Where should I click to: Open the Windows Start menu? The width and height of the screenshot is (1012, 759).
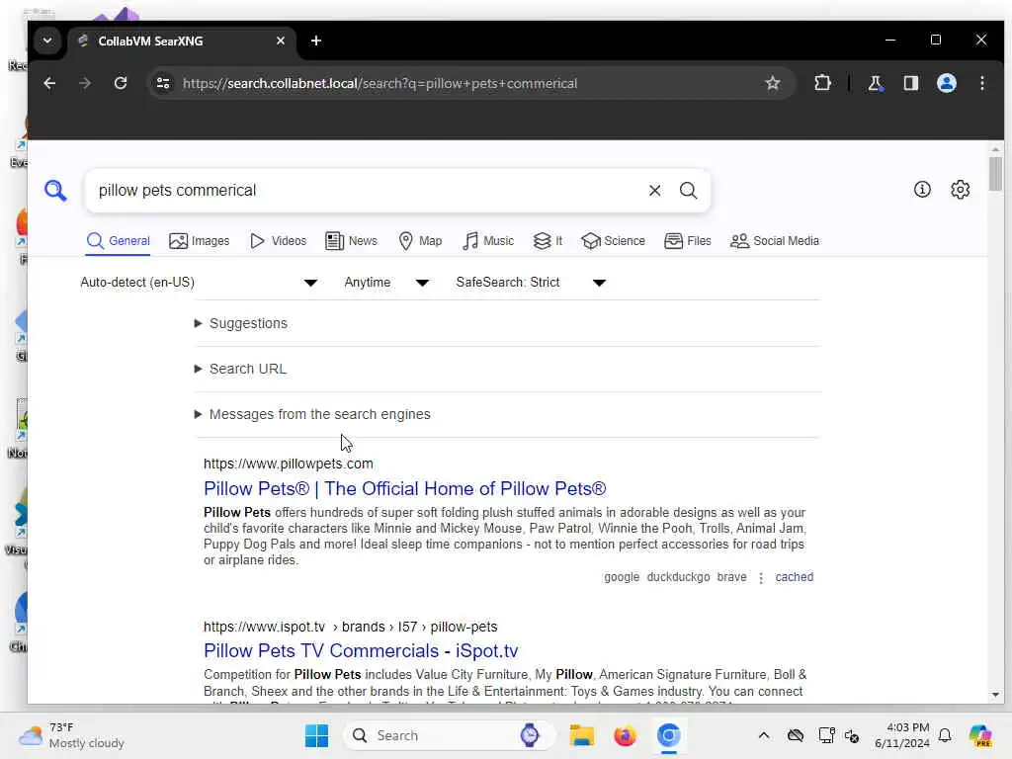pyautogui.click(x=316, y=735)
